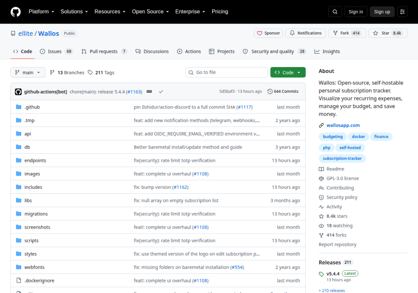The image size is (418, 293).
Task: Open pull request #1163 link
Action: (x=134, y=92)
